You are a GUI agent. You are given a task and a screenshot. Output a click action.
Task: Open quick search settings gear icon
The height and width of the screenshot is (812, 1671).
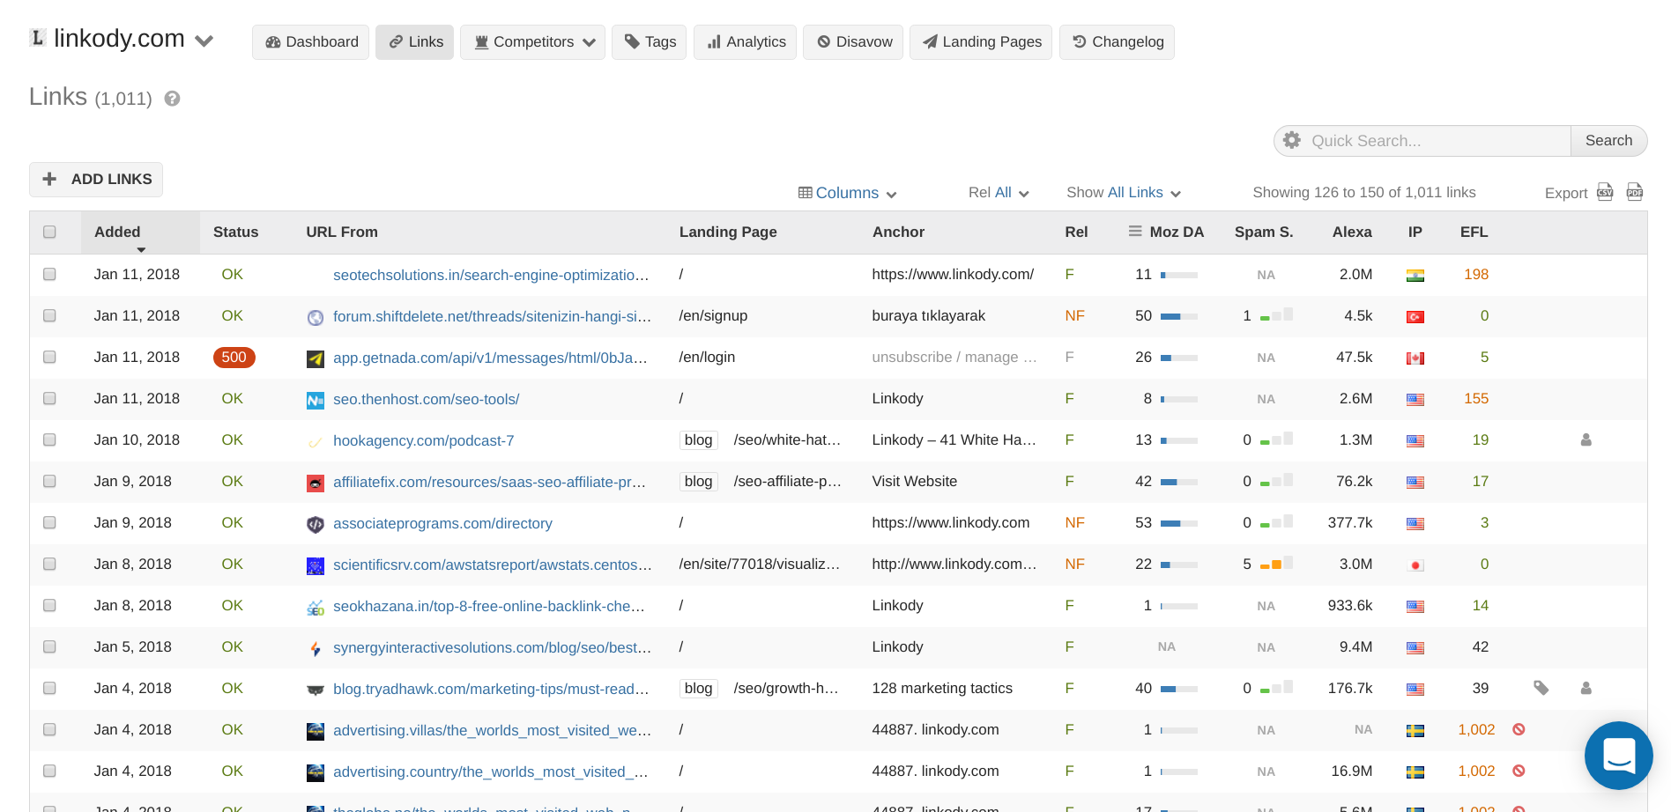point(1292,140)
